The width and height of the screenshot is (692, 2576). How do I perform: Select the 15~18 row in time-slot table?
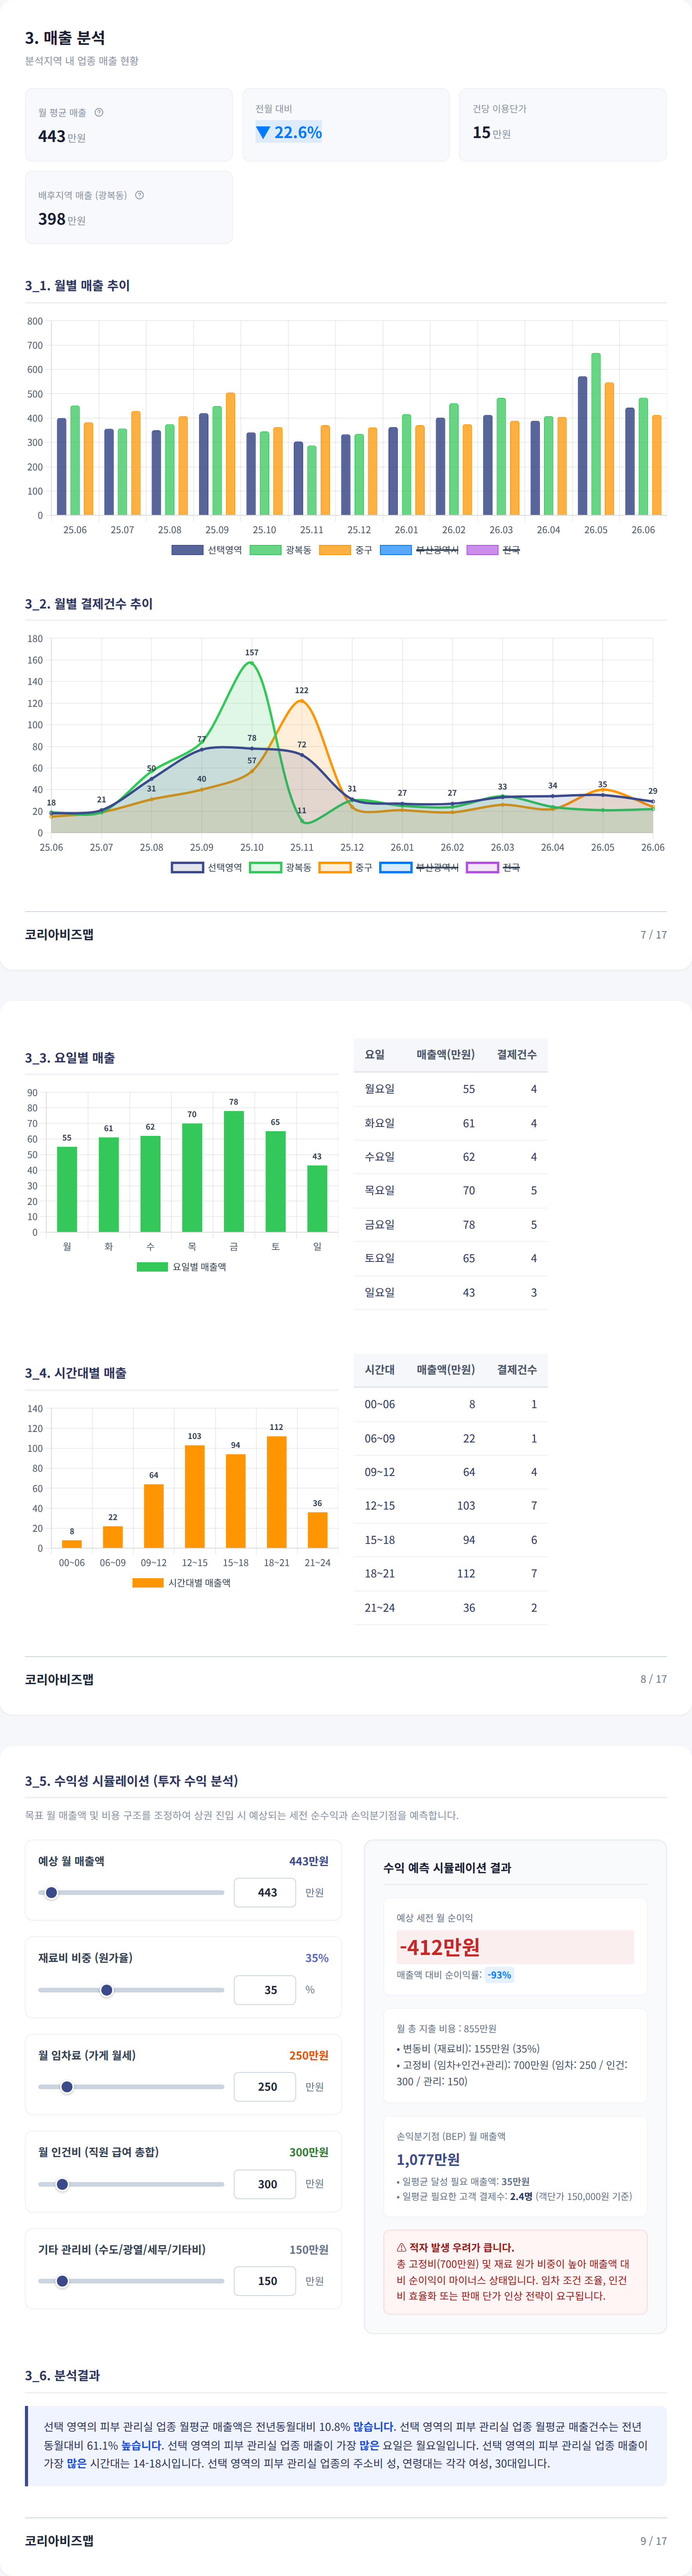tap(450, 1540)
